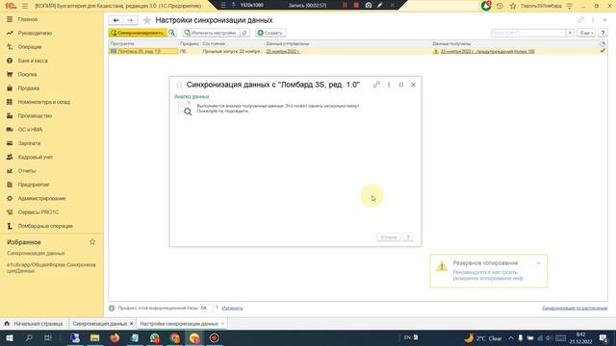The image size is (616, 346).
Task: Open Номенклатура и склад section
Action: pyautogui.click(x=44, y=102)
